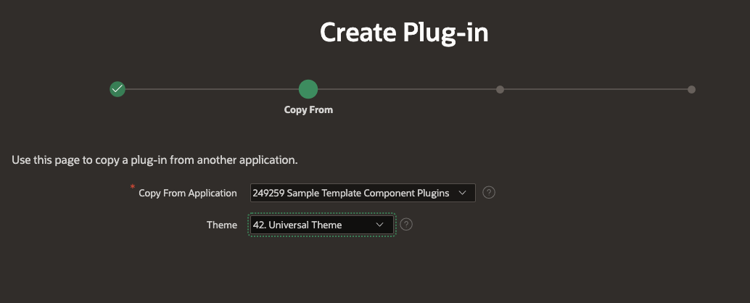Click progress line between third and fourth steps
Viewport: 750px width, 303px height.
tap(595, 89)
